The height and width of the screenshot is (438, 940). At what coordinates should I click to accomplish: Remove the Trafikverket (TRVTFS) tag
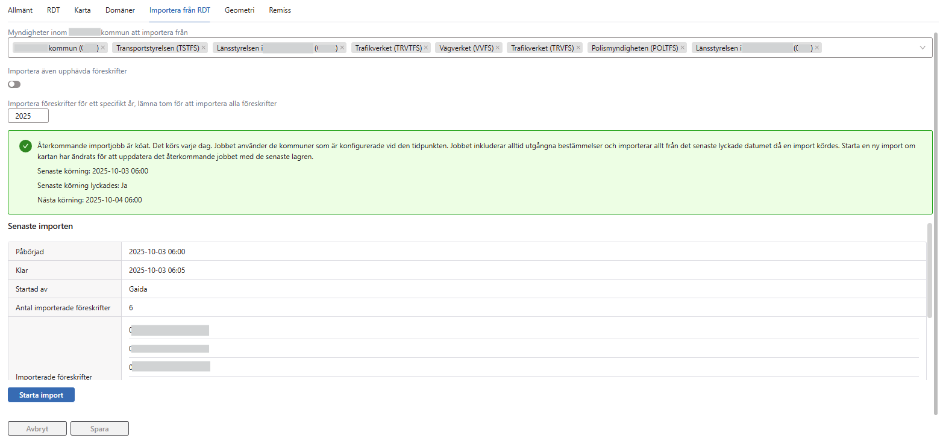point(426,48)
